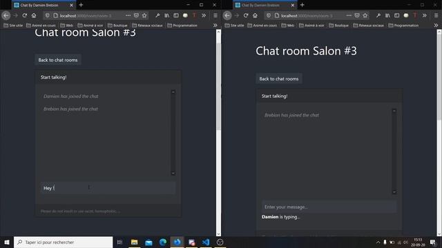Image resolution: width=442 pixels, height=248 pixels.
Task: Open the notification center icon
Action: (x=433, y=242)
